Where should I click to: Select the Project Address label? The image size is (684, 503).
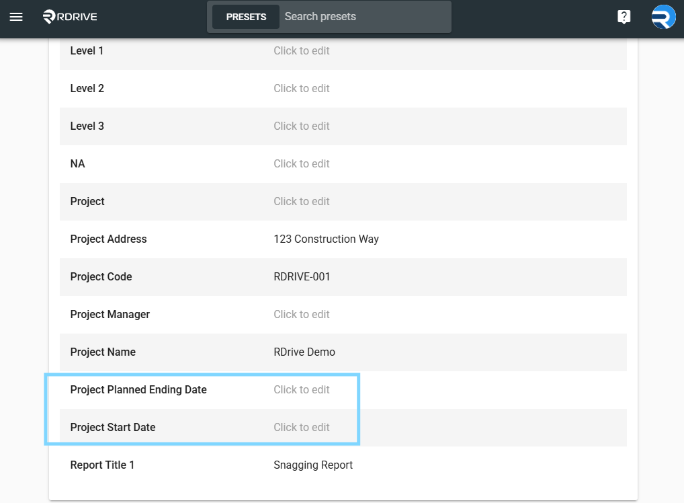pos(109,239)
